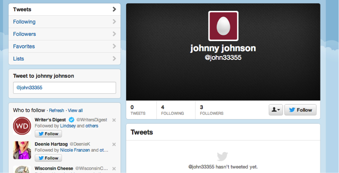
Task: Click chevron arrow beside Following
Action: pyautogui.click(x=114, y=21)
